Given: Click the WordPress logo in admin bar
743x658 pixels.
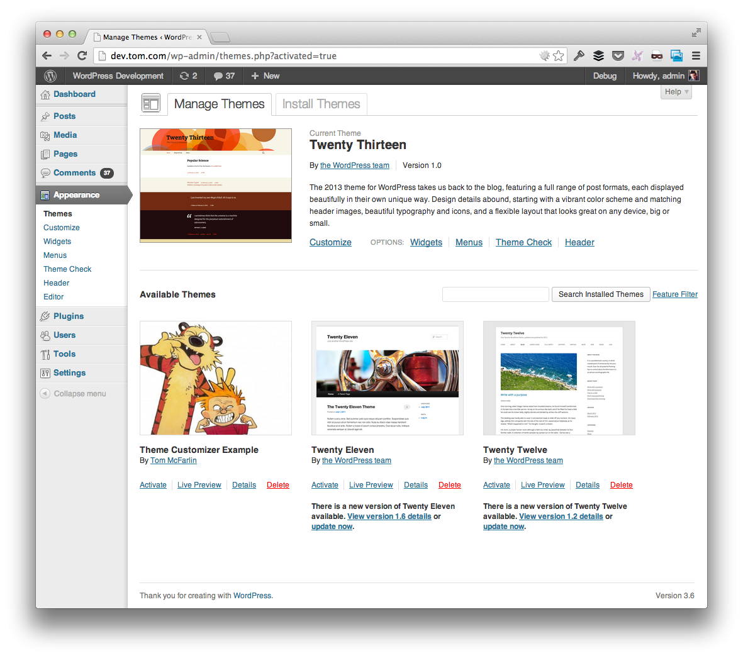Looking at the screenshot, I should pyautogui.click(x=50, y=75).
